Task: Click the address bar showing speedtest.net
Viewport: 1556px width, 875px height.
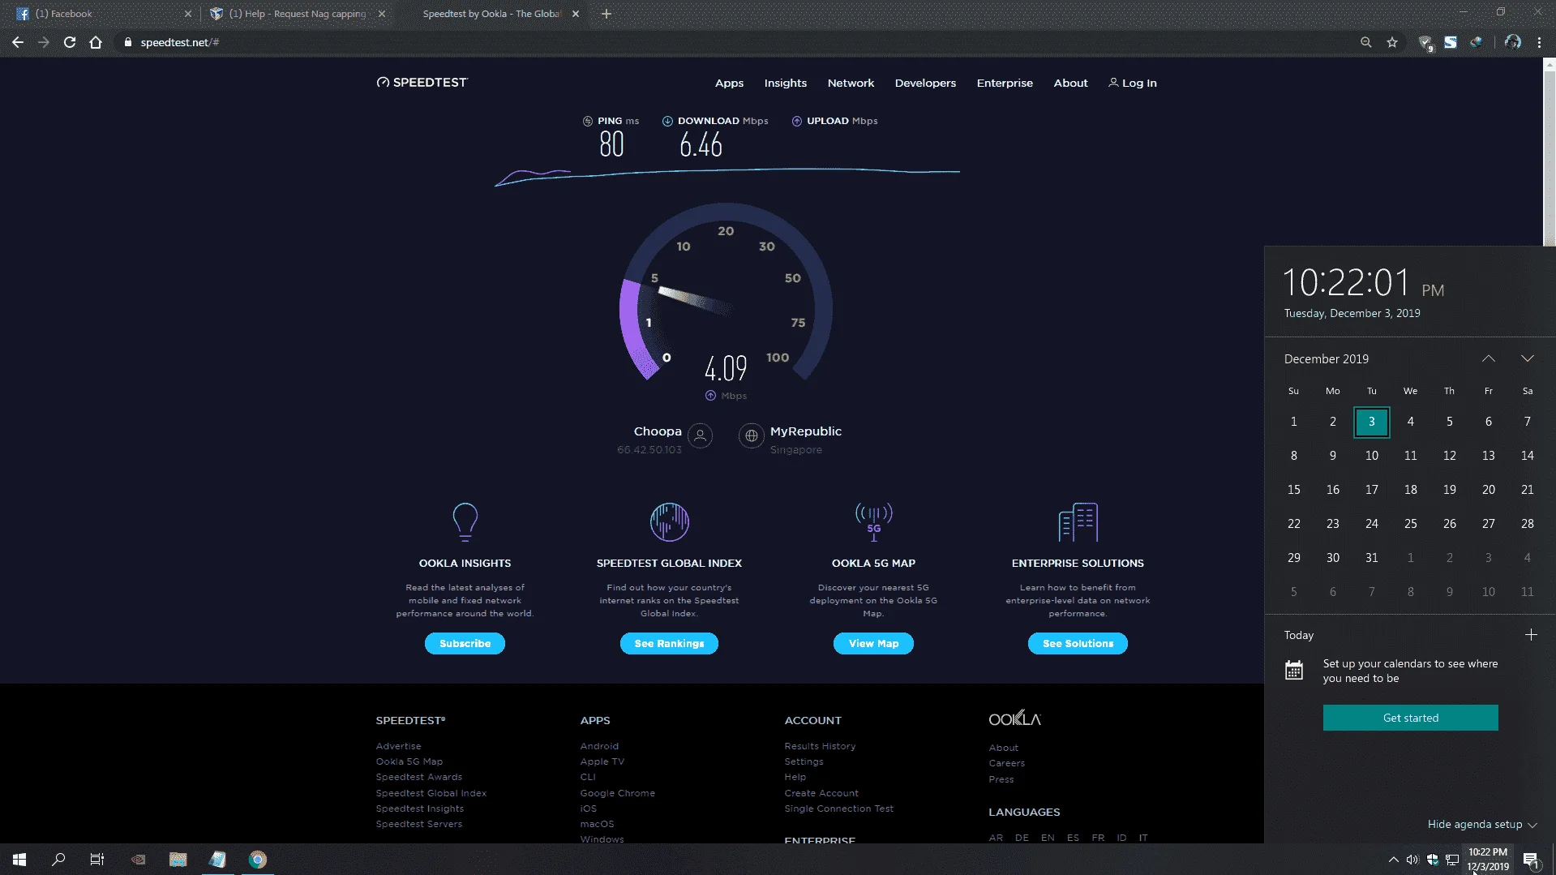Action: point(730,42)
